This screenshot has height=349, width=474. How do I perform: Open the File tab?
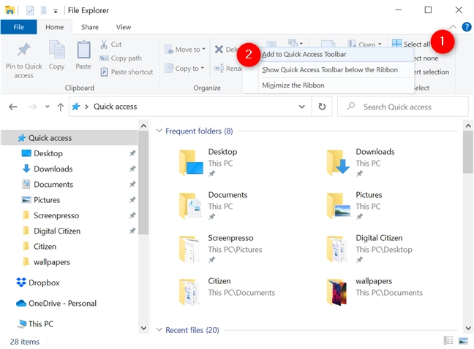(19, 27)
